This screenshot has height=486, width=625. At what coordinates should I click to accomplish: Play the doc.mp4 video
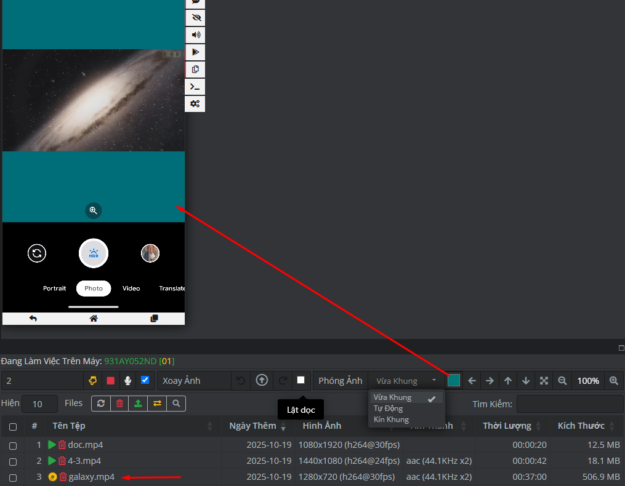pos(52,445)
